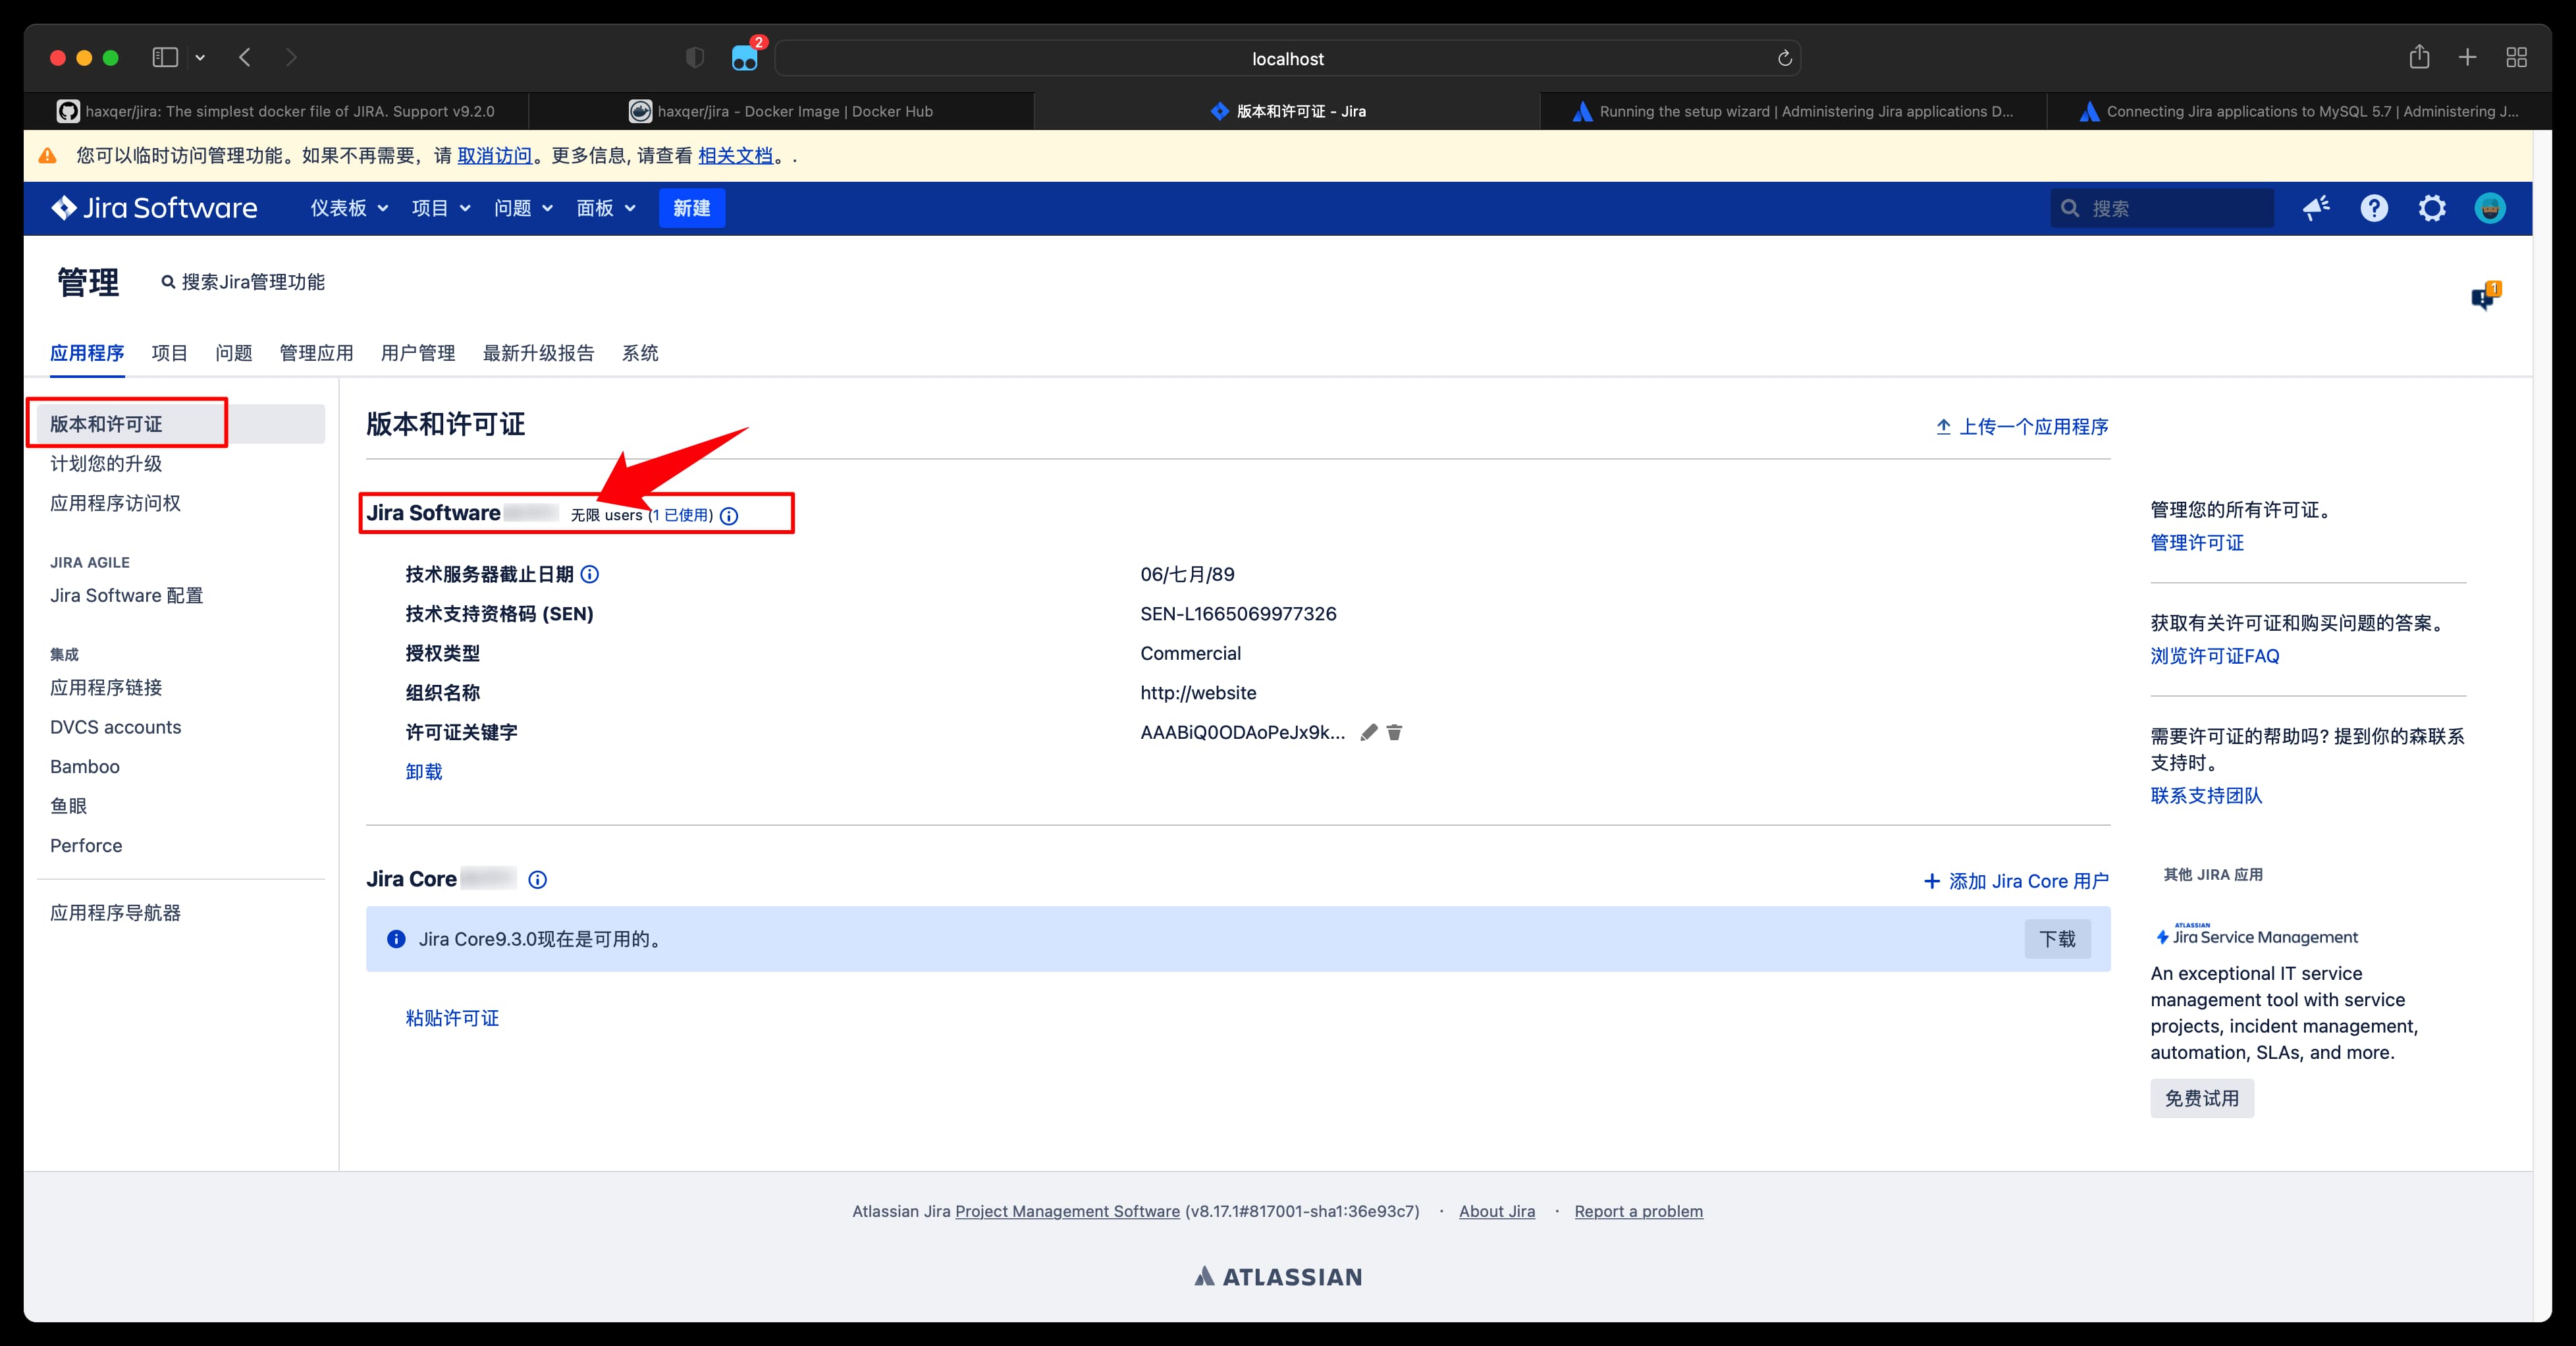This screenshot has width=2576, height=1346.
Task: Open 应用程序链接 in sidebar
Action: 106,687
